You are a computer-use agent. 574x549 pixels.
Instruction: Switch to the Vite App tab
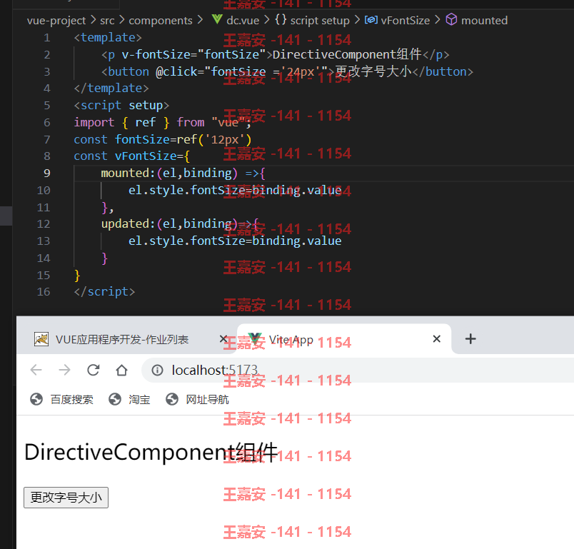(344, 339)
